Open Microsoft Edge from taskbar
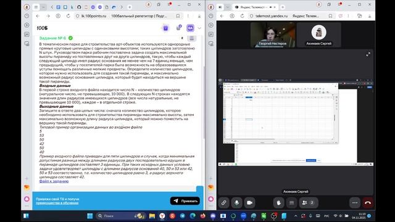 point(193,216)
